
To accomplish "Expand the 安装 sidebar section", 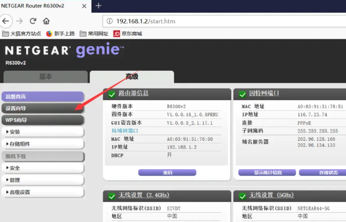I will 43,132.
